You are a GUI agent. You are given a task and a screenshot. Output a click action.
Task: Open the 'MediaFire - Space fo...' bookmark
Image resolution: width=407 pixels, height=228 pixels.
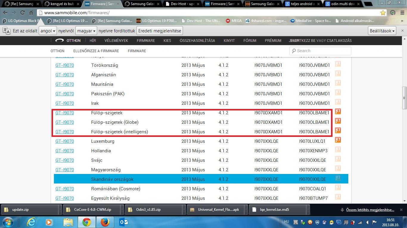coord(310,21)
